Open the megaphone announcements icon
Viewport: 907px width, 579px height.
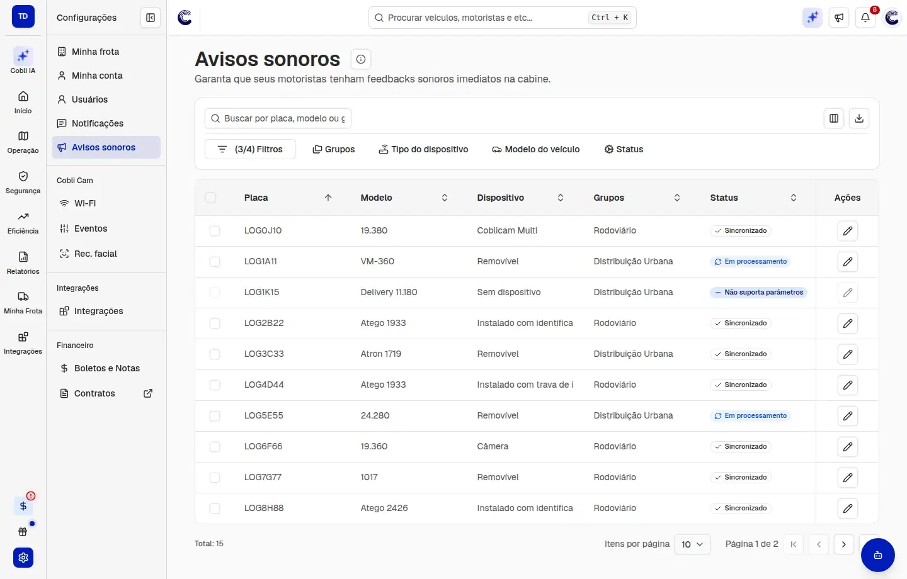[x=839, y=18]
